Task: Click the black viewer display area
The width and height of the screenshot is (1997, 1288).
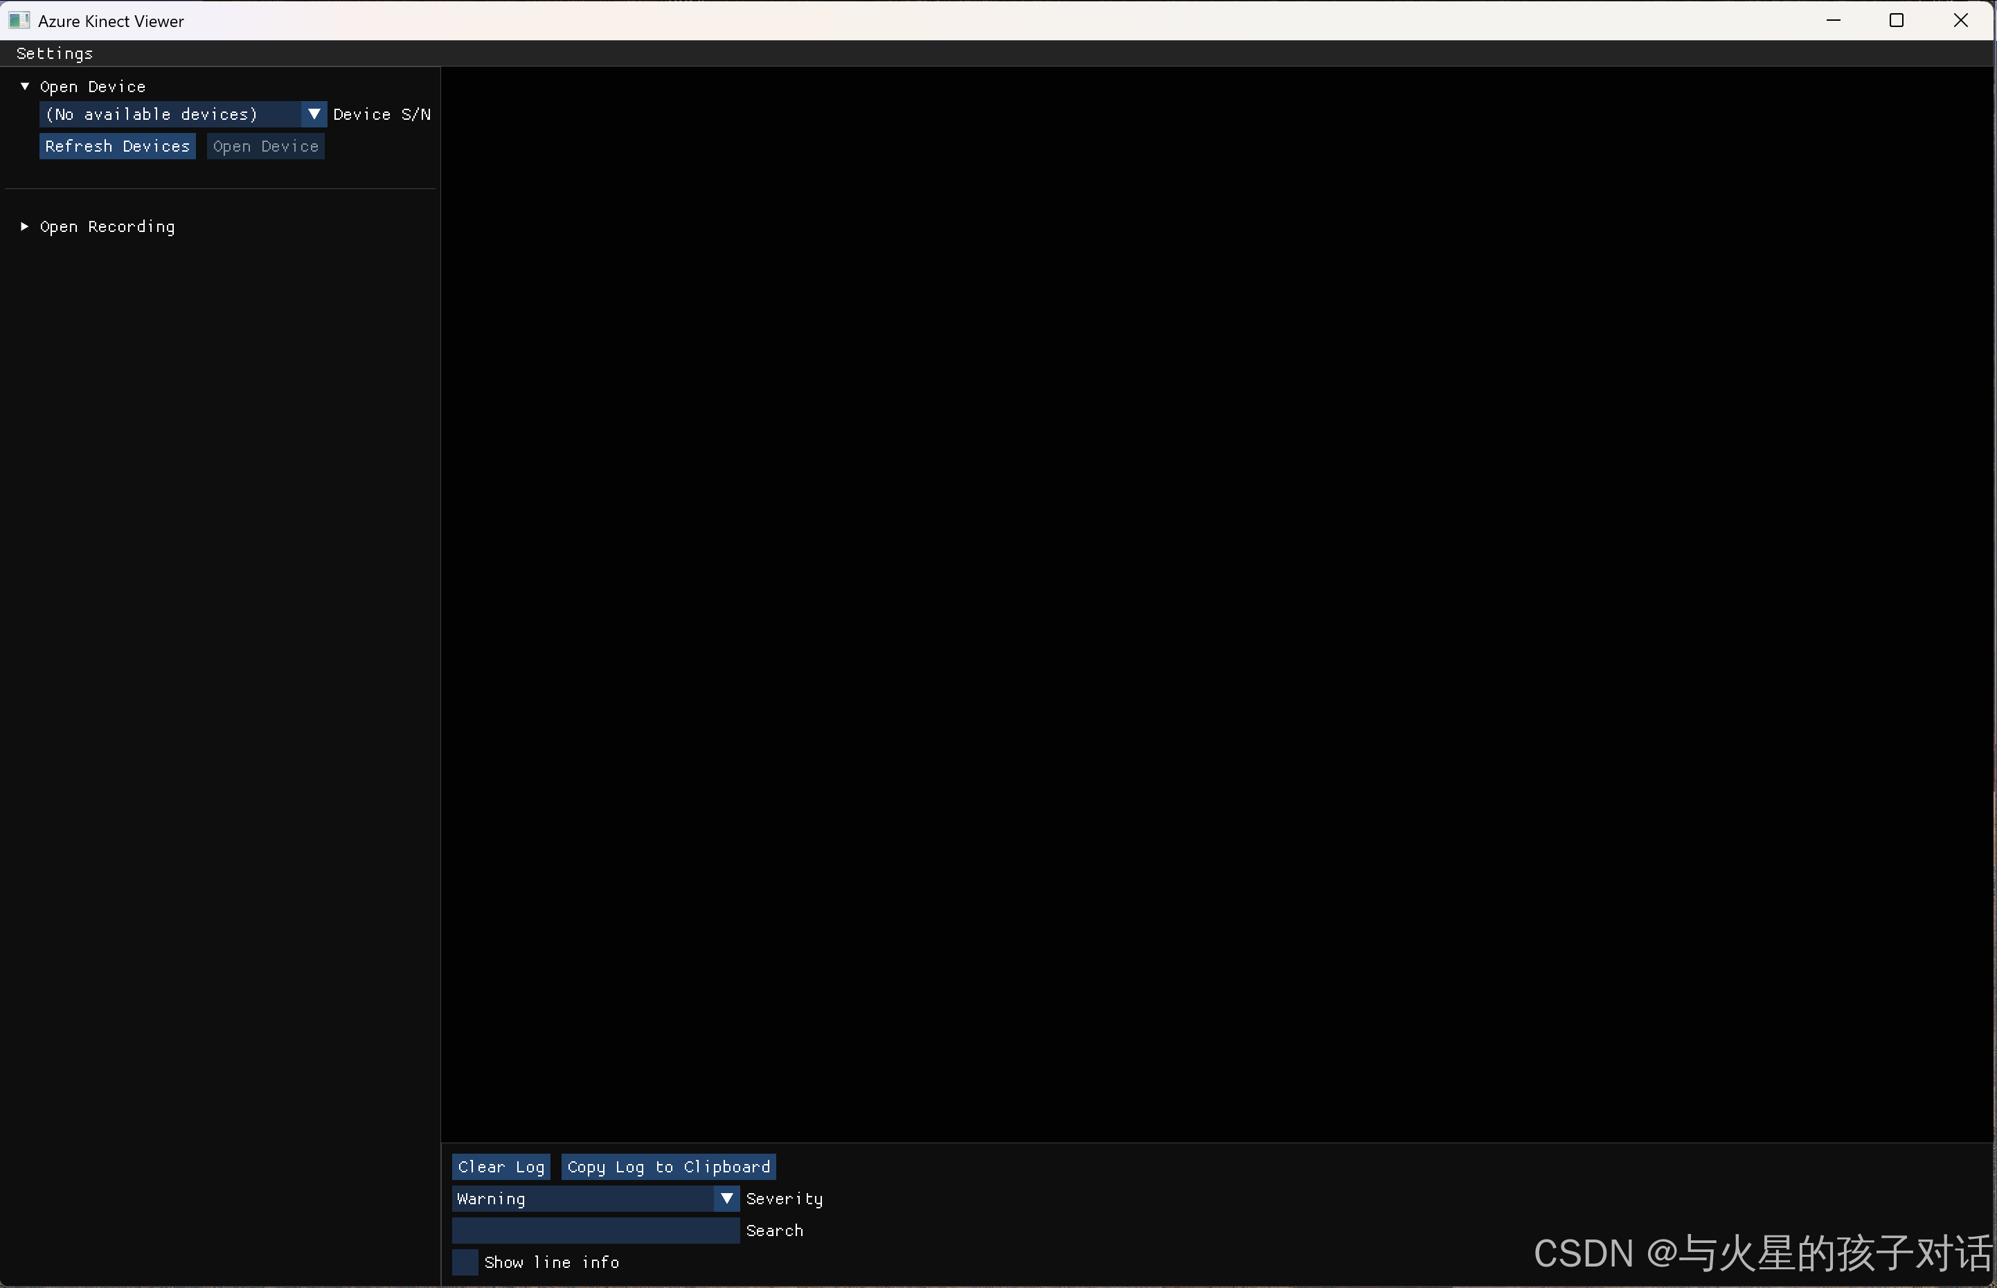Action: [x=1217, y=602]
